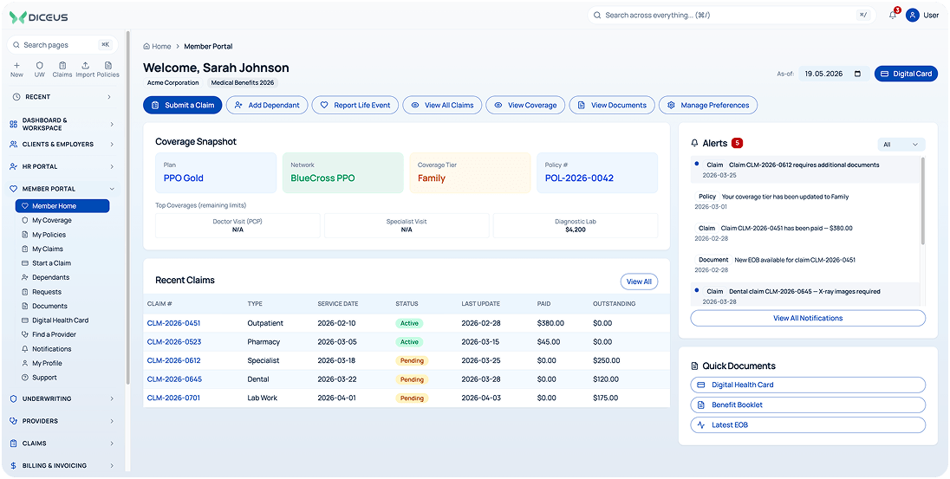Open the UW shield quick action
Image resolution: width=950 pixels, height=479 pixels.
pos(39,66)
